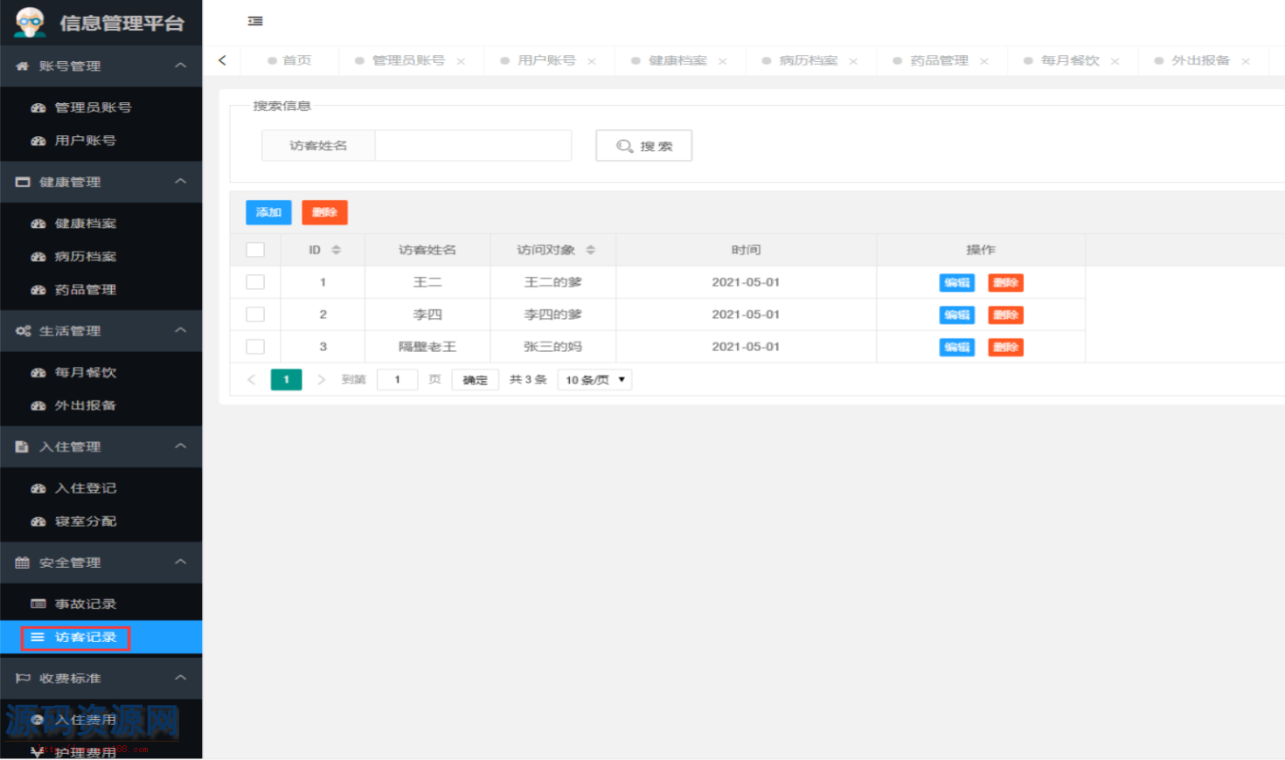Image resolution: width=1285 pixels, height=760 pixels.
Task: Click the 确定 page jump button
Action: click(475, 380)
